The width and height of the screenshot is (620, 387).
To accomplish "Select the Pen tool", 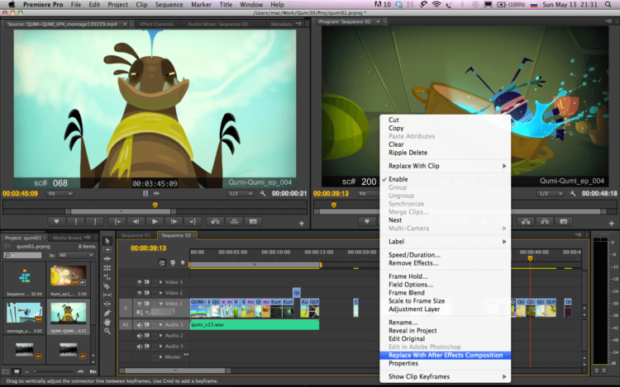I will click(107, 313).
